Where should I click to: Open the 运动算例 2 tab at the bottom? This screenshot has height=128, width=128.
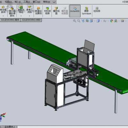pos(10,127)
